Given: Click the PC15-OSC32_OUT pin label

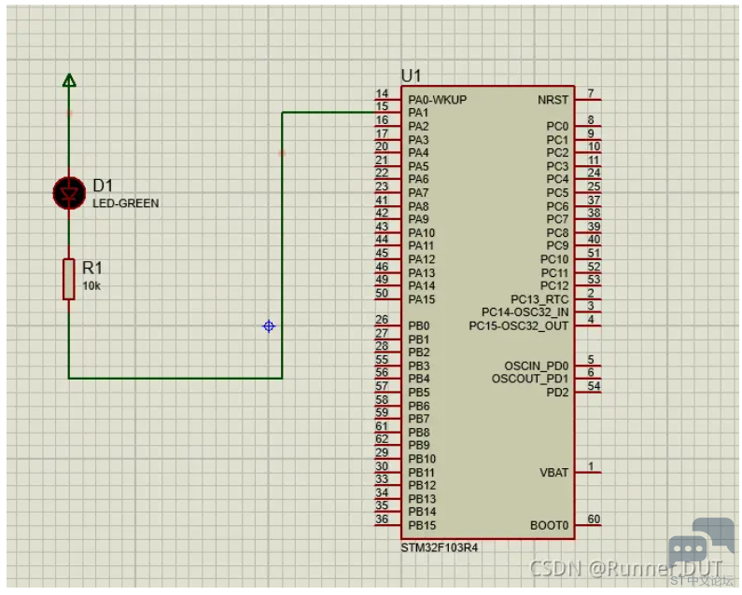Looking at the screenshot, I should coord(519,326).
